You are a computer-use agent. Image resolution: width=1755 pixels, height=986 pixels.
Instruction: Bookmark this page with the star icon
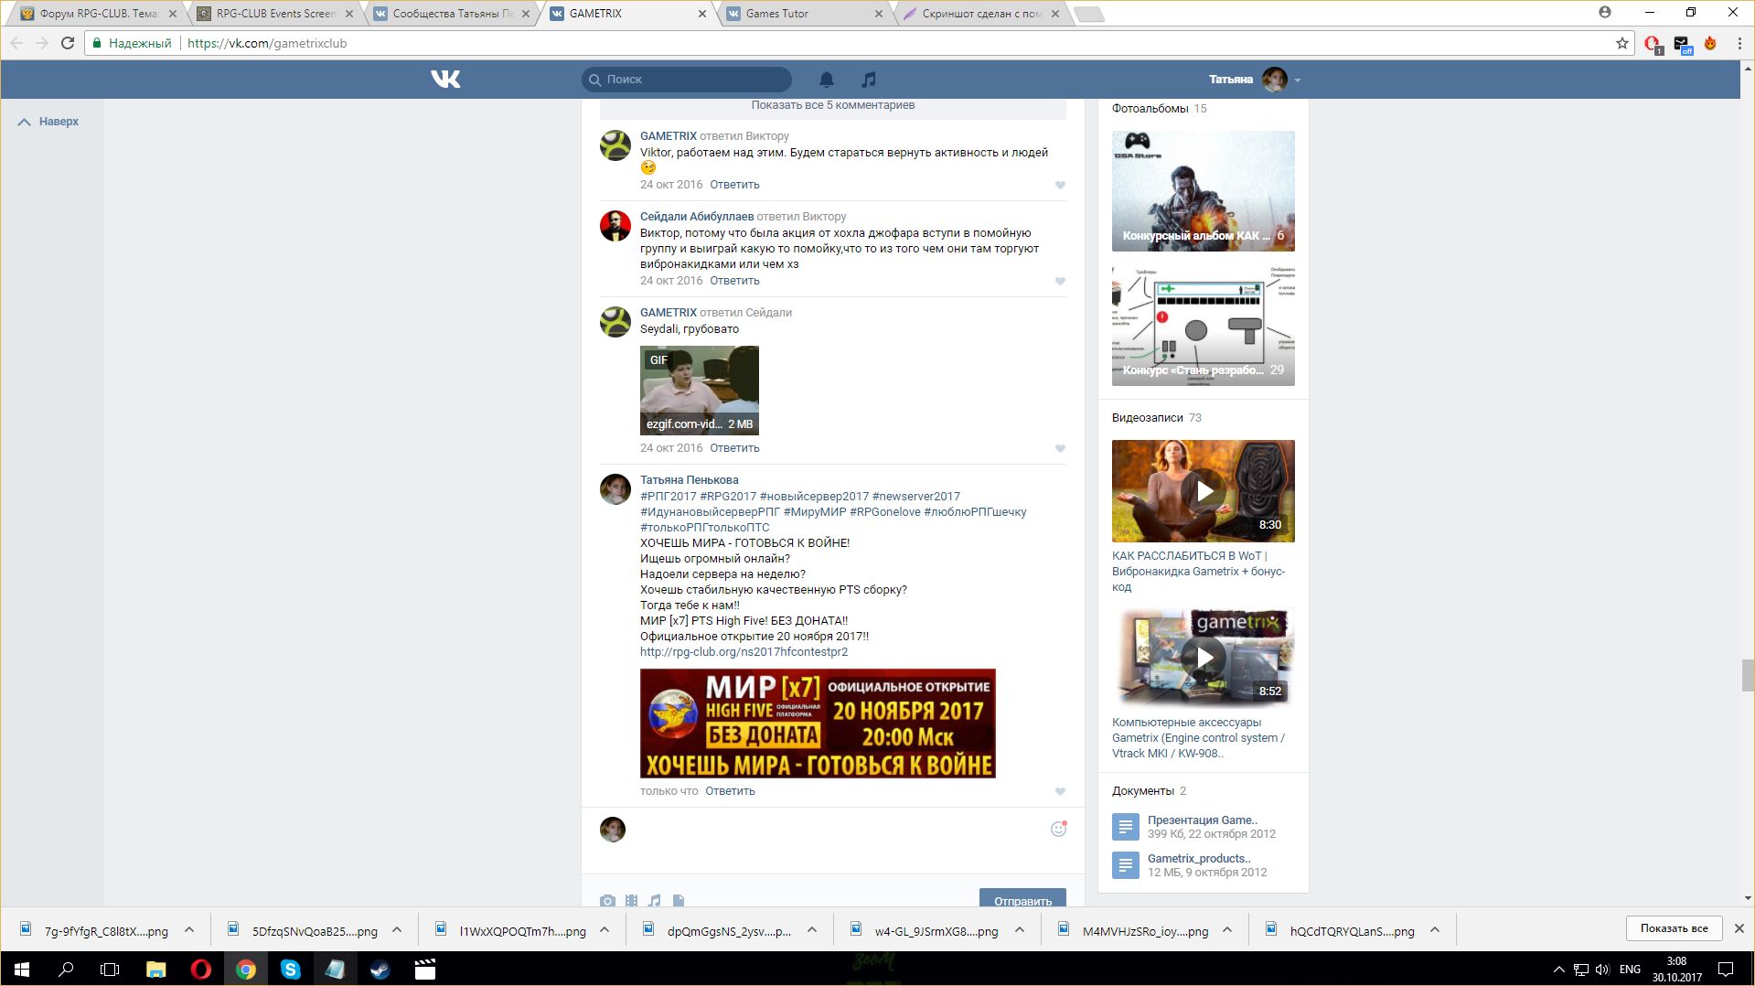pos(1621,43)
